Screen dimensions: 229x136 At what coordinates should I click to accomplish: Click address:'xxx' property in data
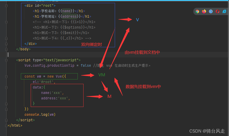(x=55, y=98)
